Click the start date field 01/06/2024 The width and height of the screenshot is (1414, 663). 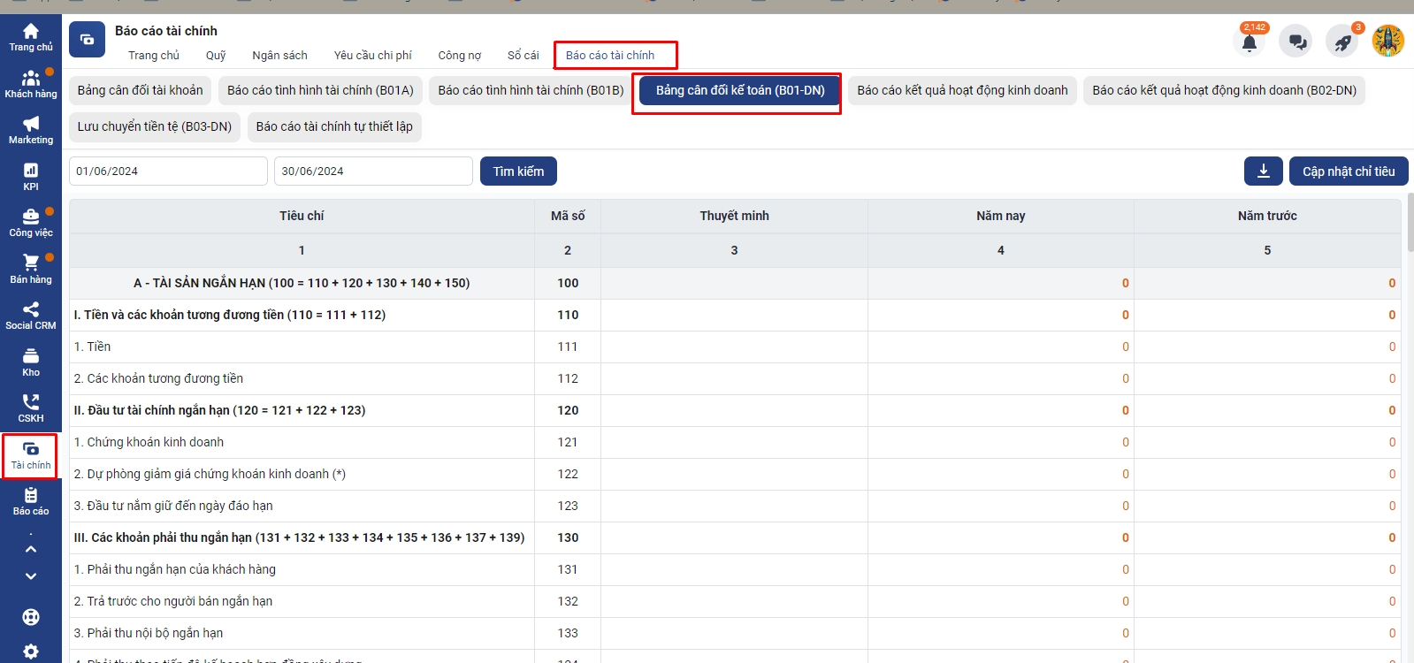(168, 171)
